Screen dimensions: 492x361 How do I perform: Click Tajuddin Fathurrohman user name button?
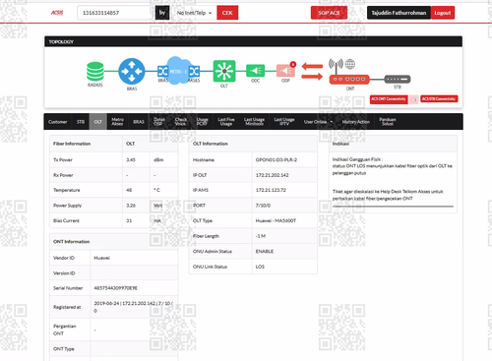click(x=399, y=13)
